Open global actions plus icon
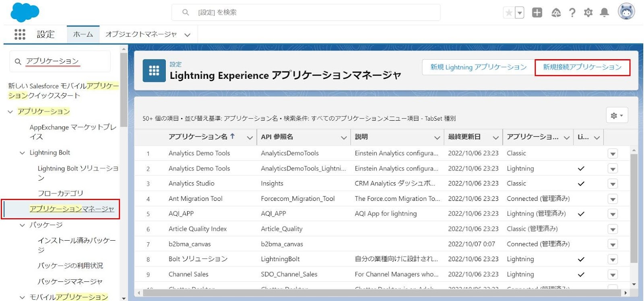 [537, 13]
